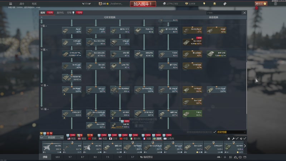The image size is (286, 161).
Task: Click the tech tree vertical scrollbar
Action: click(x=246, y=88)
